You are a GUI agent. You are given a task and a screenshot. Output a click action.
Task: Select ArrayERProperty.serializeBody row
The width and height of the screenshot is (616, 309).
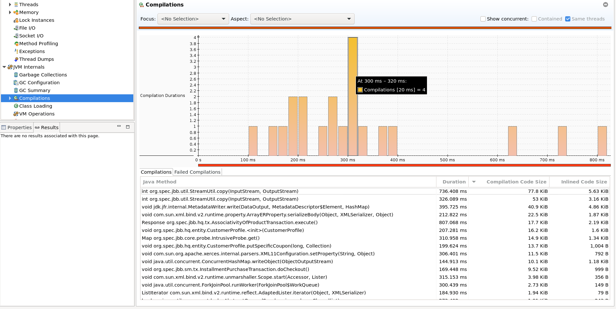coord(375,215)
